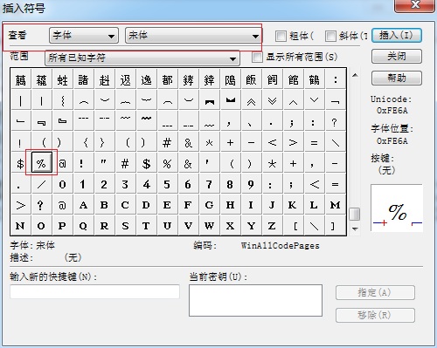
Task: Select the letter Z symbol cell
Action: (272, 226)
